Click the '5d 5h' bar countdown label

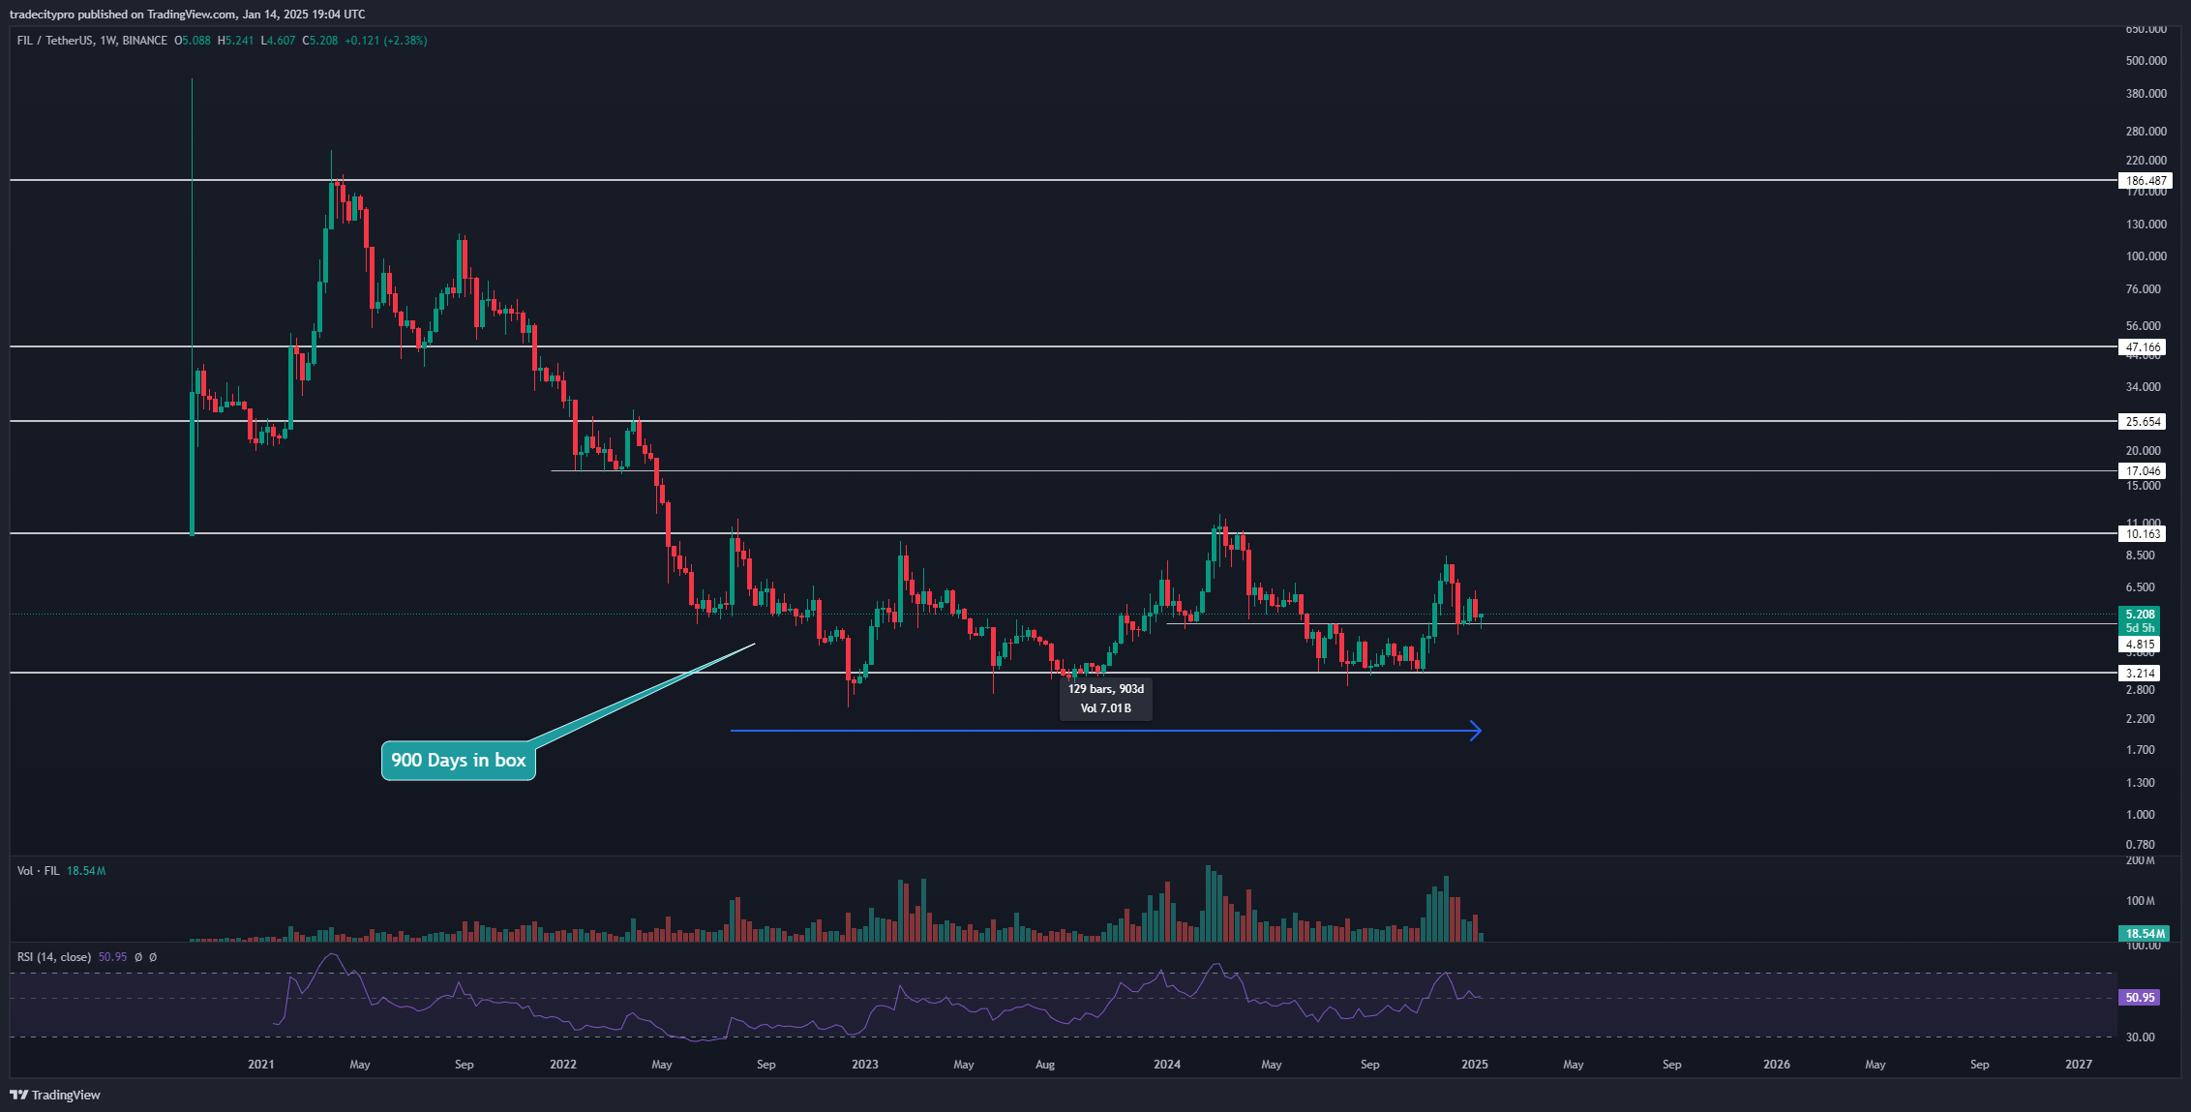click(x=2140, y=628)
